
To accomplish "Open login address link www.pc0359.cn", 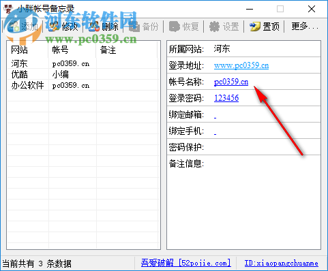I will pos(241,65).
